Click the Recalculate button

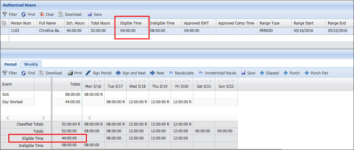pyautogui.click(x=181, y=73)
